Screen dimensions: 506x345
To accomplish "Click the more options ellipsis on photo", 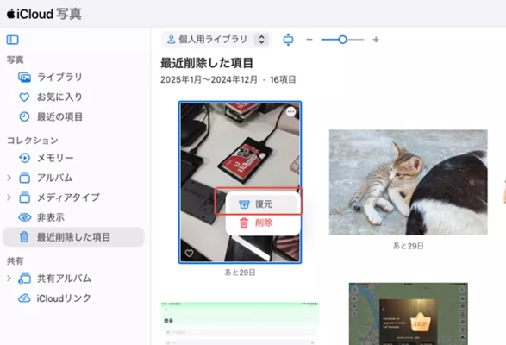I will point(290,112).
